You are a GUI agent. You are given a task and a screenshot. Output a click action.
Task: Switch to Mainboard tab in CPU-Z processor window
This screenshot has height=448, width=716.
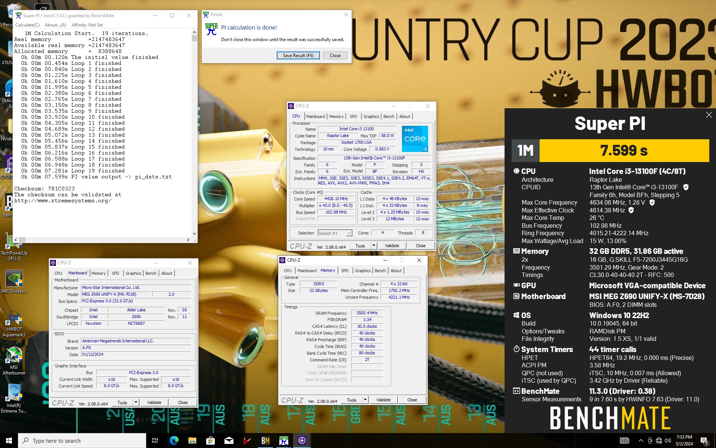315,116
